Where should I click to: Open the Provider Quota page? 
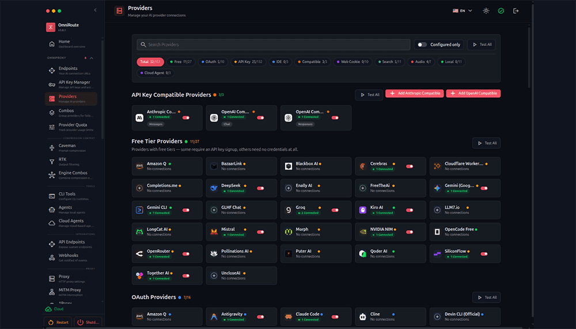tap(70, 127)
